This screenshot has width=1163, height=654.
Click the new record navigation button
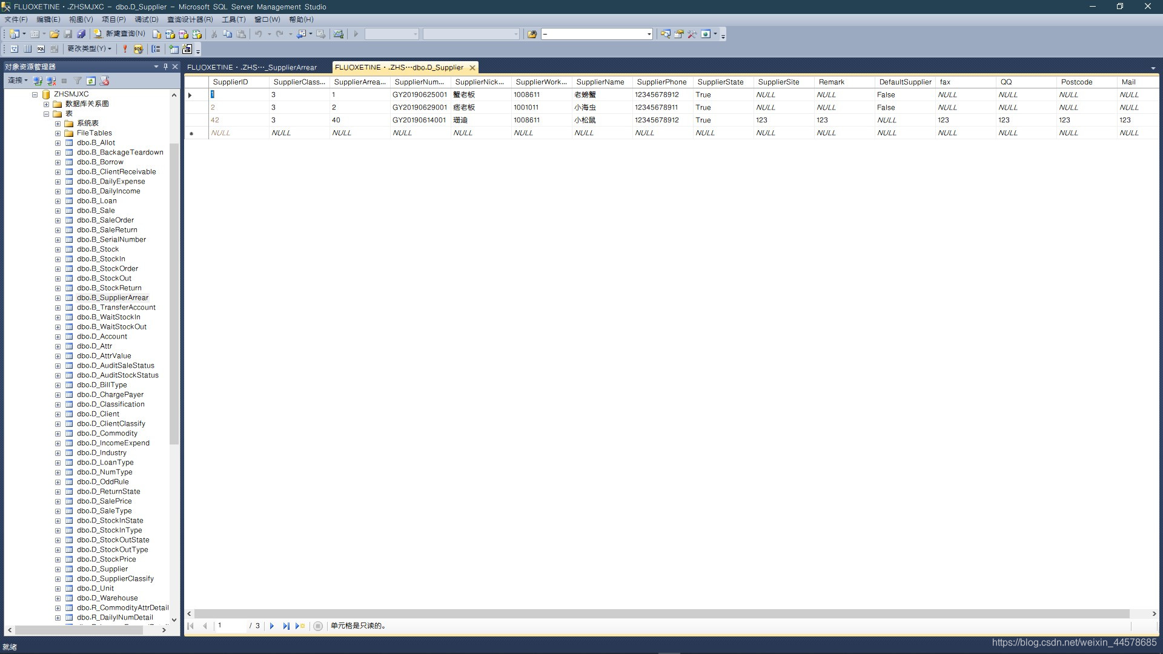300,626
